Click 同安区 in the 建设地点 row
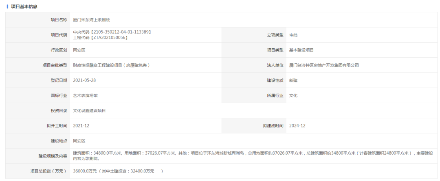This screenshot has height=181, width=440. (79, 141)
